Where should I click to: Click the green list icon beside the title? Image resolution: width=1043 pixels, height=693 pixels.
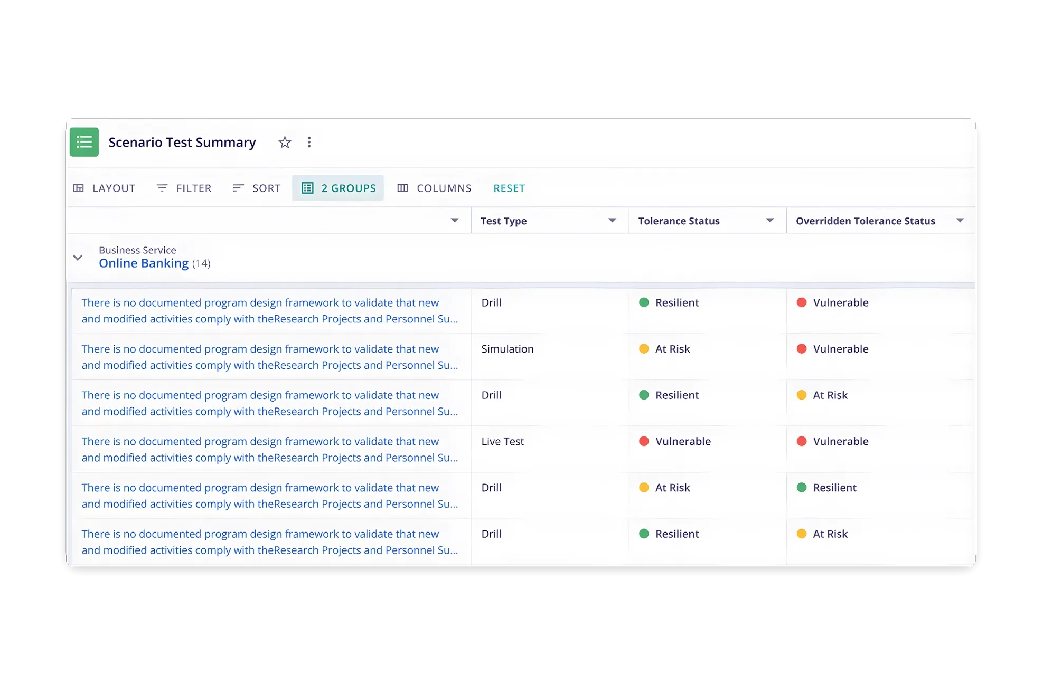tap(84, 142)
